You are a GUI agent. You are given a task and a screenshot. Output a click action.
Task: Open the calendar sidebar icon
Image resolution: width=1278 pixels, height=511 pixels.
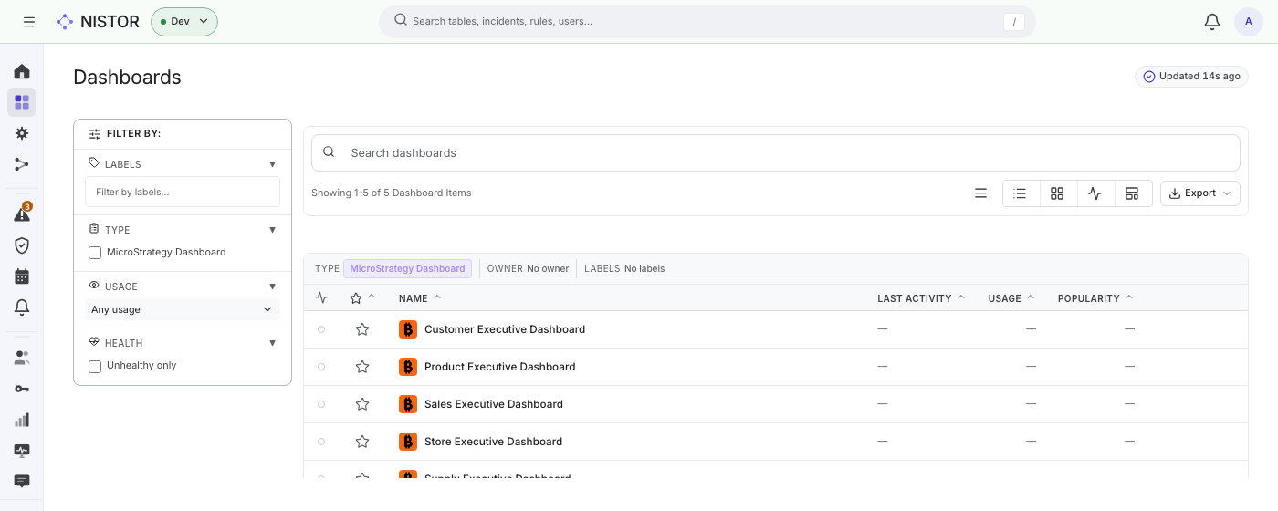(x=22, y=276)
